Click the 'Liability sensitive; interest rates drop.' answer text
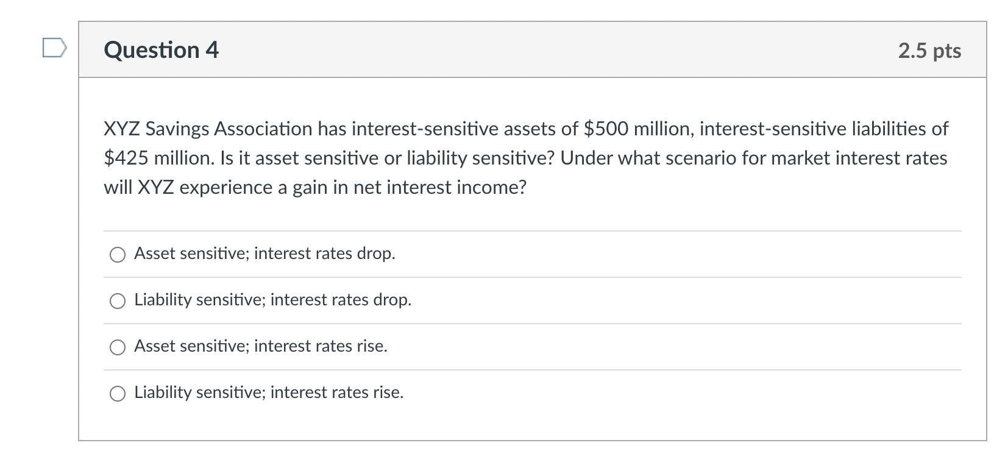Image resolution: width=1008 pixels, height=451 pixels. point(272,300)
